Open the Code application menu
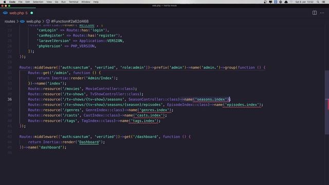Viewport: 329px width, 185px height. pyautogui.click(x=12, y=2)
